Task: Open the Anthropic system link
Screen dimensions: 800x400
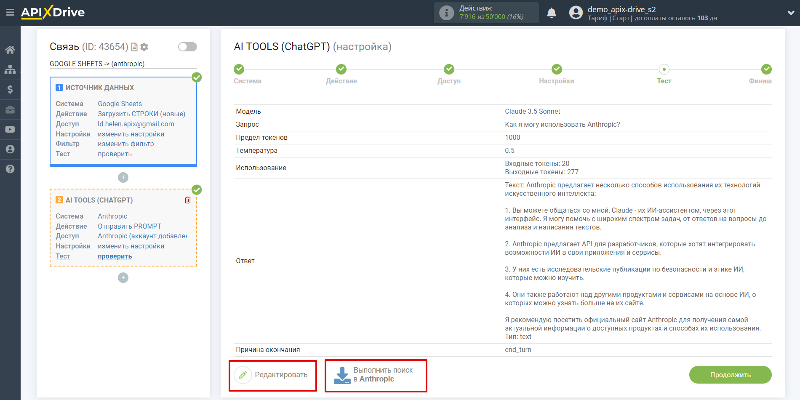Action: click(x=112, y=216)
